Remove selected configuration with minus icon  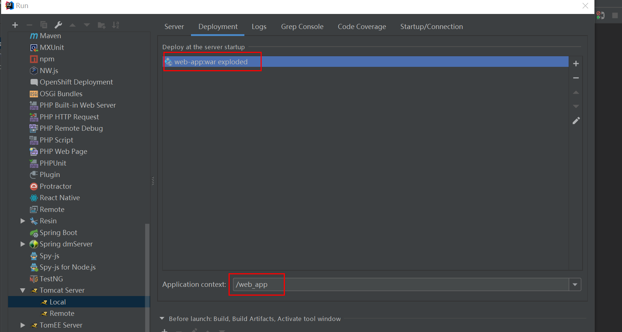click(x=29, y=25)
